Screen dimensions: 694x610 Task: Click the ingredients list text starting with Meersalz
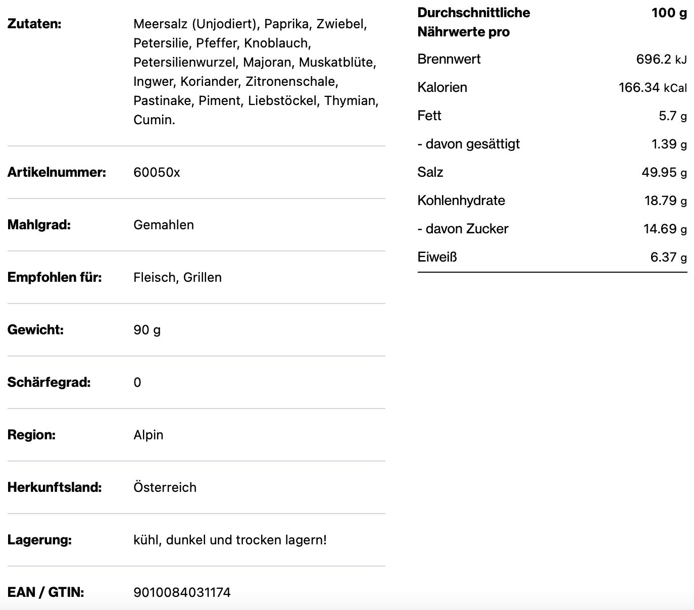coord(256,72)
